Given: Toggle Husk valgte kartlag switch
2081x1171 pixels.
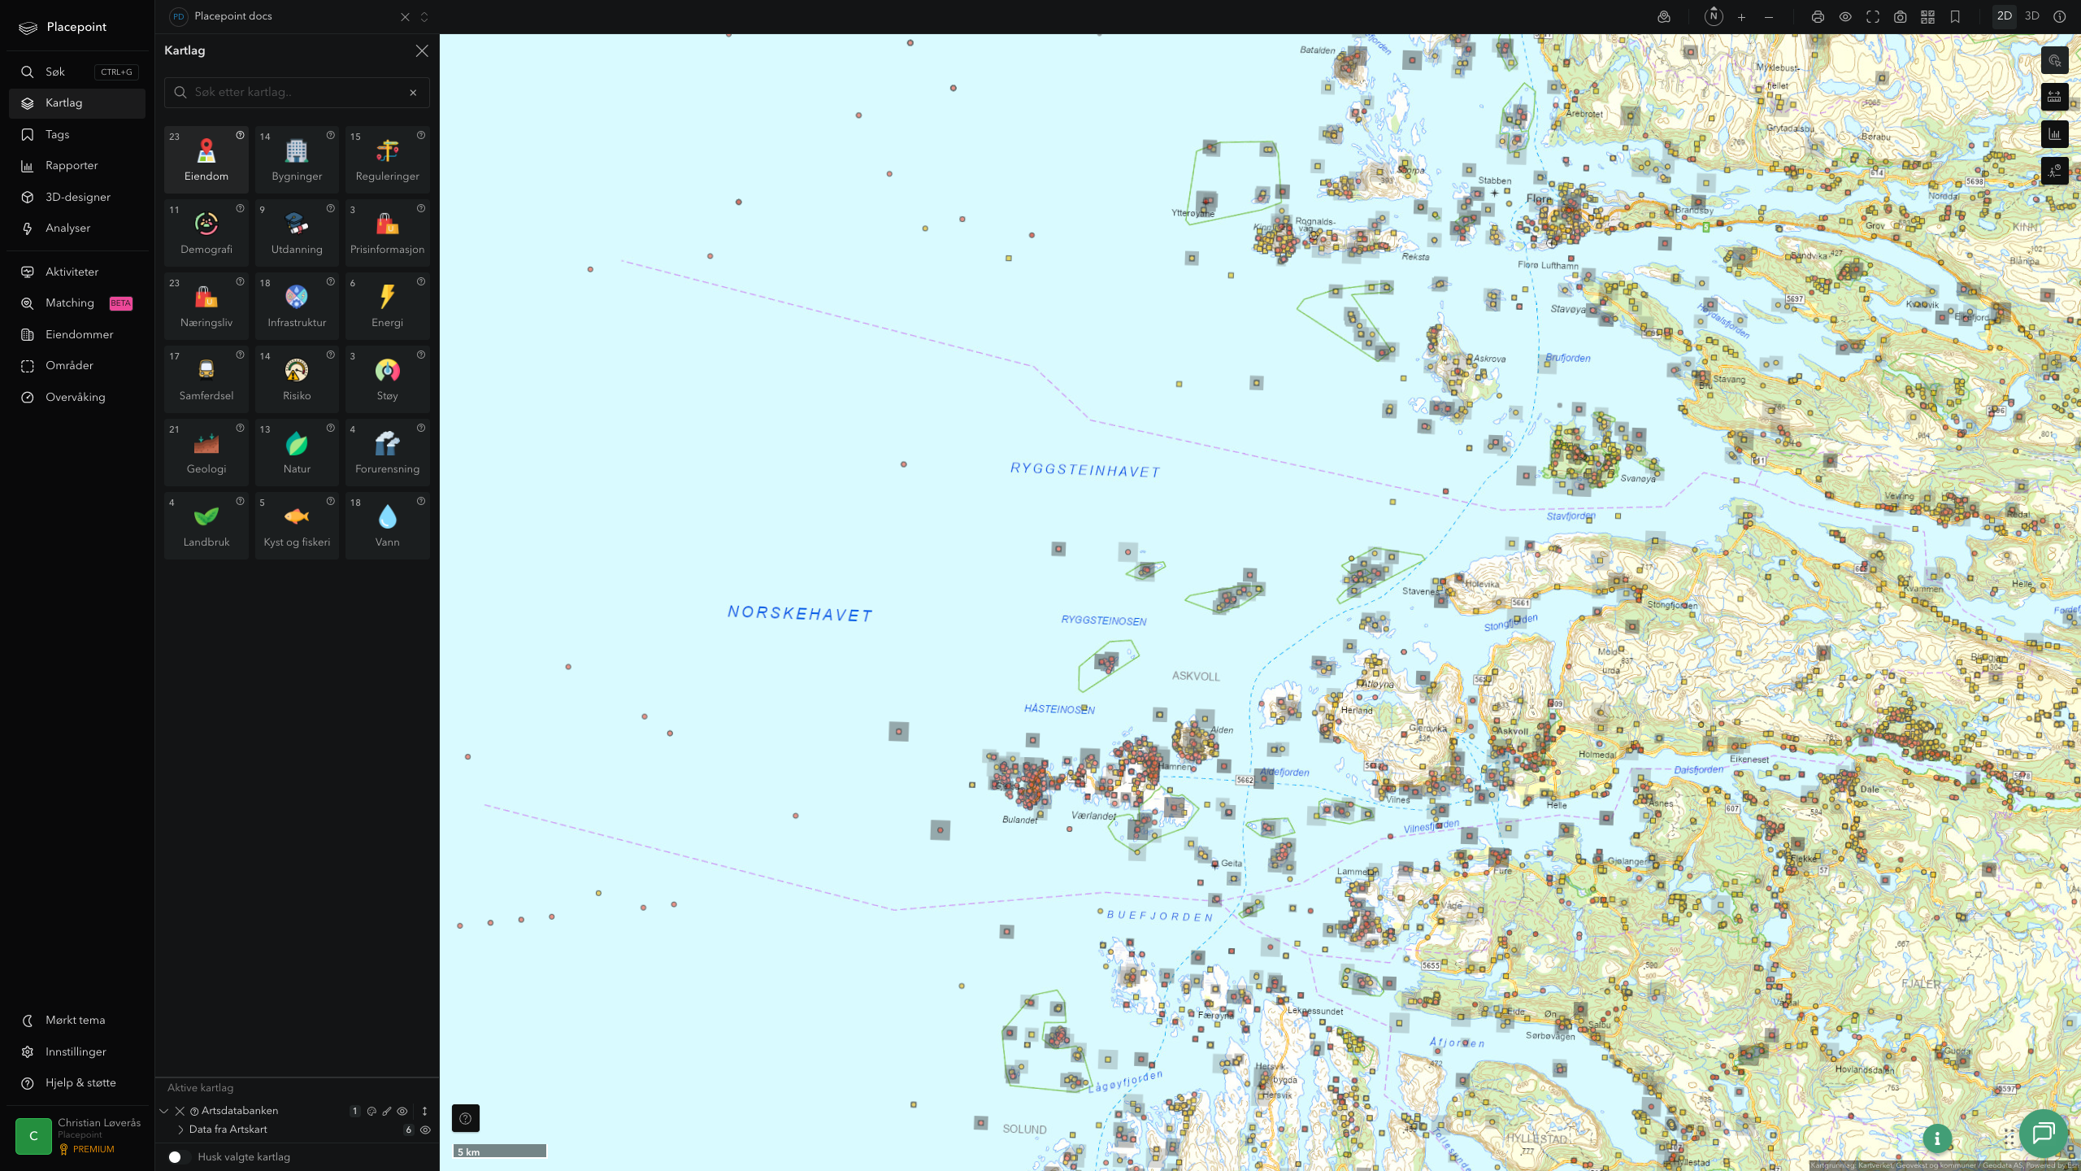Looking at the screenshot, I should pyautogui.click(x=178, y=1156).
